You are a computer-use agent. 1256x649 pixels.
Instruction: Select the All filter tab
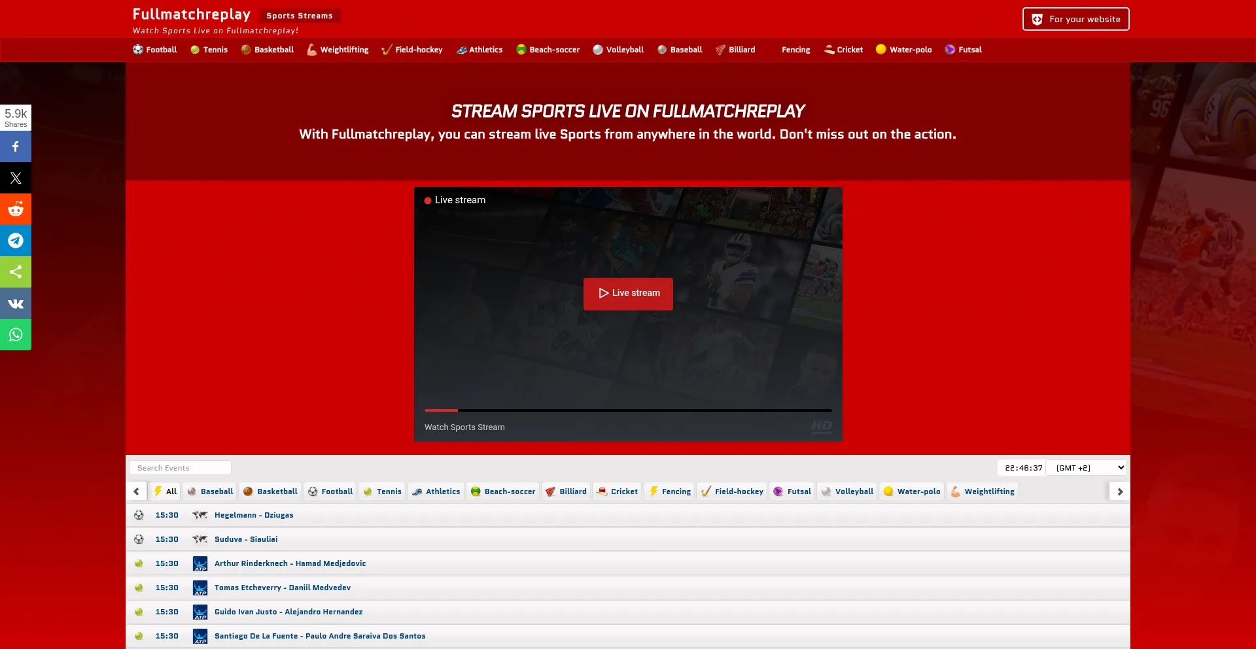(x=165, y=491)
